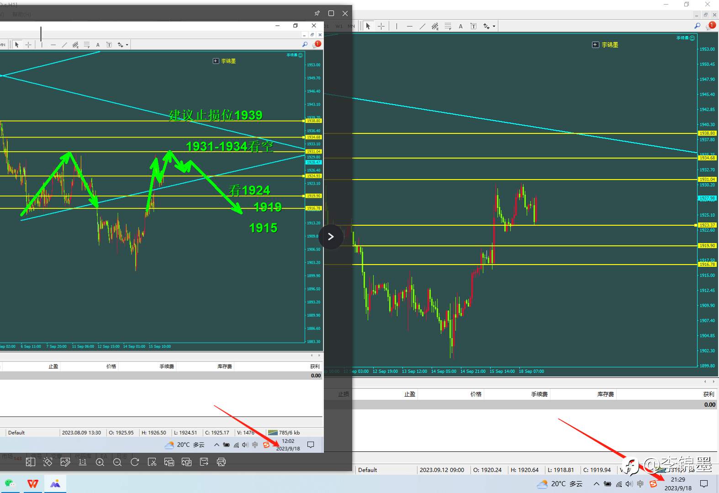Show the image at 1:1 actual size
Image resolution: width=719 pixels, height=493 pixels.
point(83,462)
